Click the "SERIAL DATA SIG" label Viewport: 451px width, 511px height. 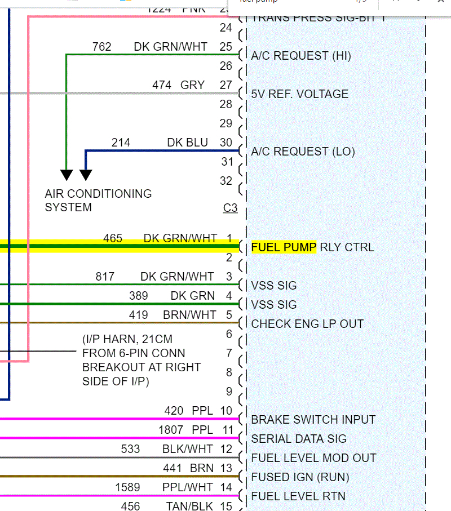[299, 439]
